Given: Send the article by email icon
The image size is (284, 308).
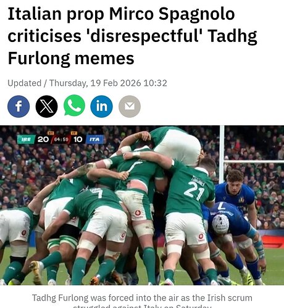Looking at the screenshot, I should [x=130, y=106].
